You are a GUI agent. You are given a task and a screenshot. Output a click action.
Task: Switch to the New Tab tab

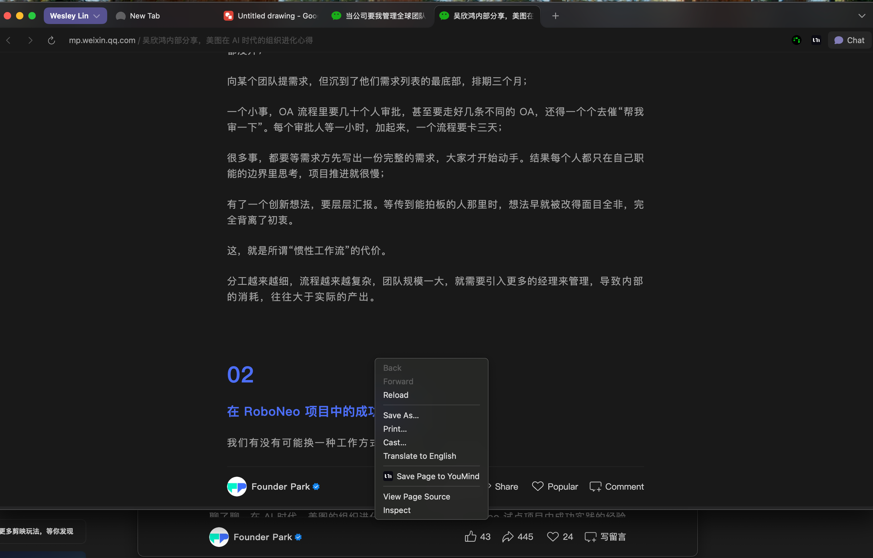tap(145, 16)
